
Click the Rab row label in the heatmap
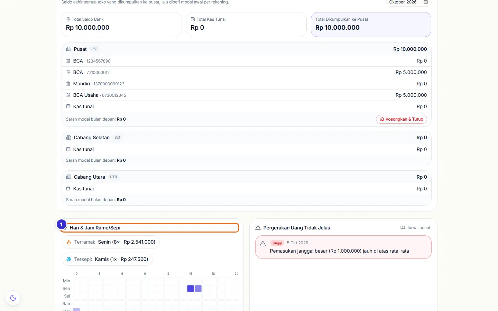[66, 304]
